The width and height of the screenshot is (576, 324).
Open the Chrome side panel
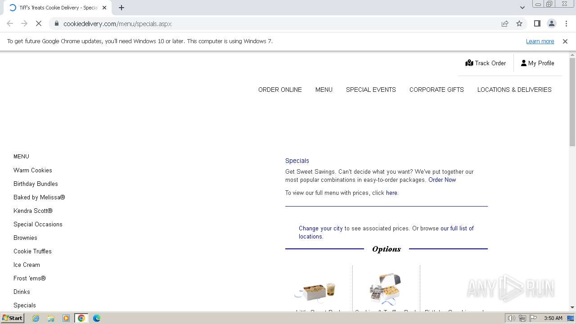(x=537, y=24)
